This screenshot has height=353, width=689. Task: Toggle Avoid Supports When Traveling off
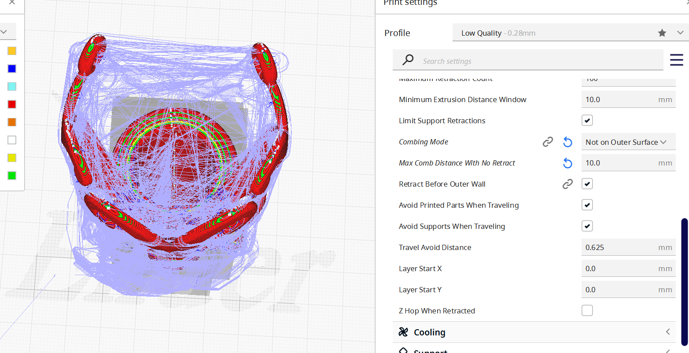coord(587,226)
